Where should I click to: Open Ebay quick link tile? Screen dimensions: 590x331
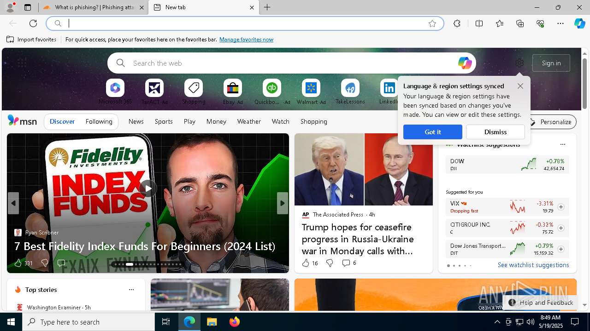pos(233,91)
